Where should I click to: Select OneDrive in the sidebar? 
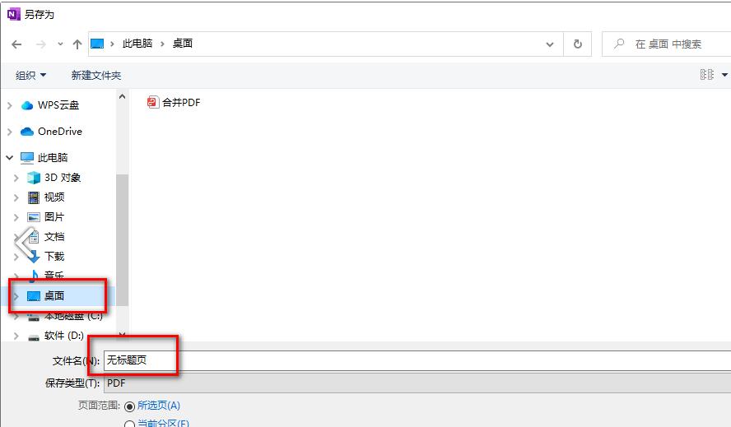coord(59,132)
